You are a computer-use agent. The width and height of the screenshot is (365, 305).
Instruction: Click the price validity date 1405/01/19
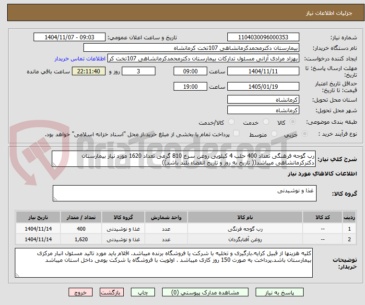(263, 87)
